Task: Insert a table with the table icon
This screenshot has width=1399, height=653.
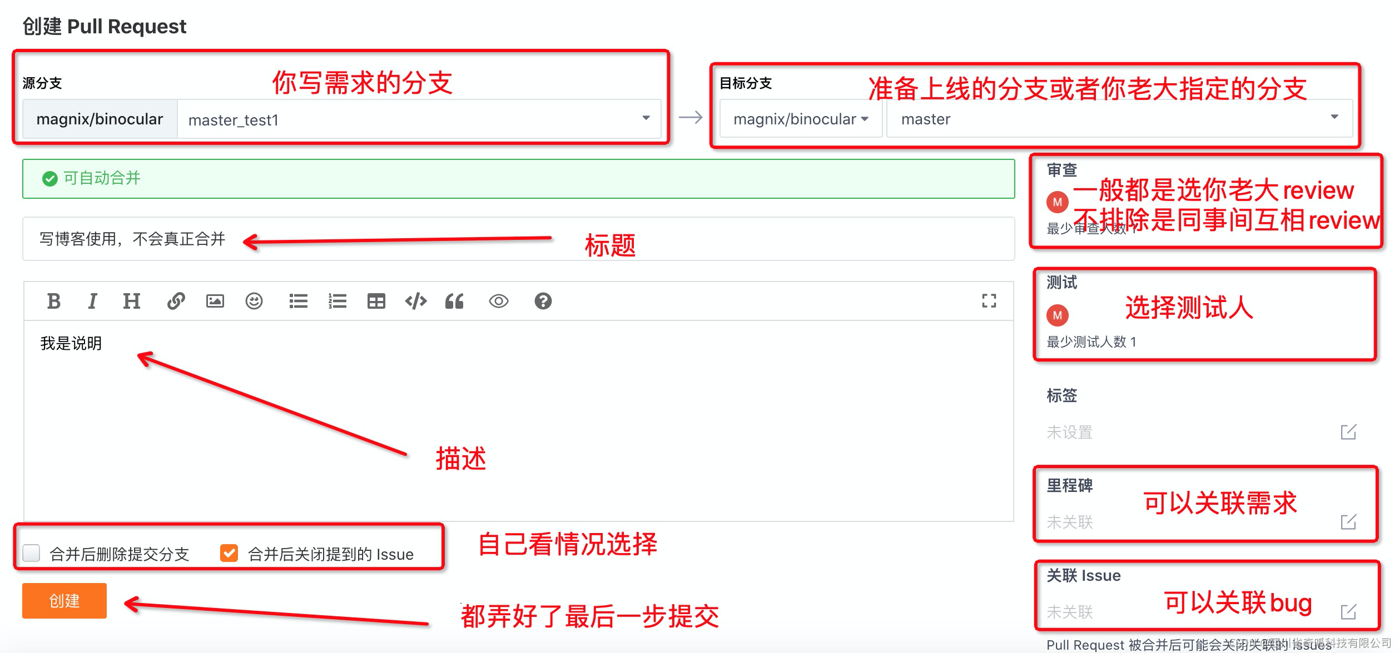Action: (x=376, y=301)
